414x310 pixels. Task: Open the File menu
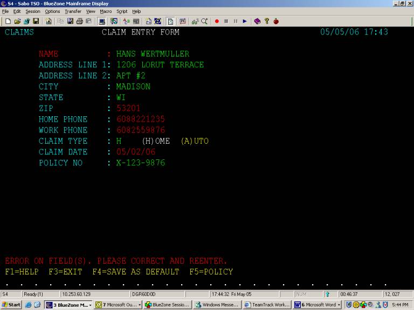5,11
